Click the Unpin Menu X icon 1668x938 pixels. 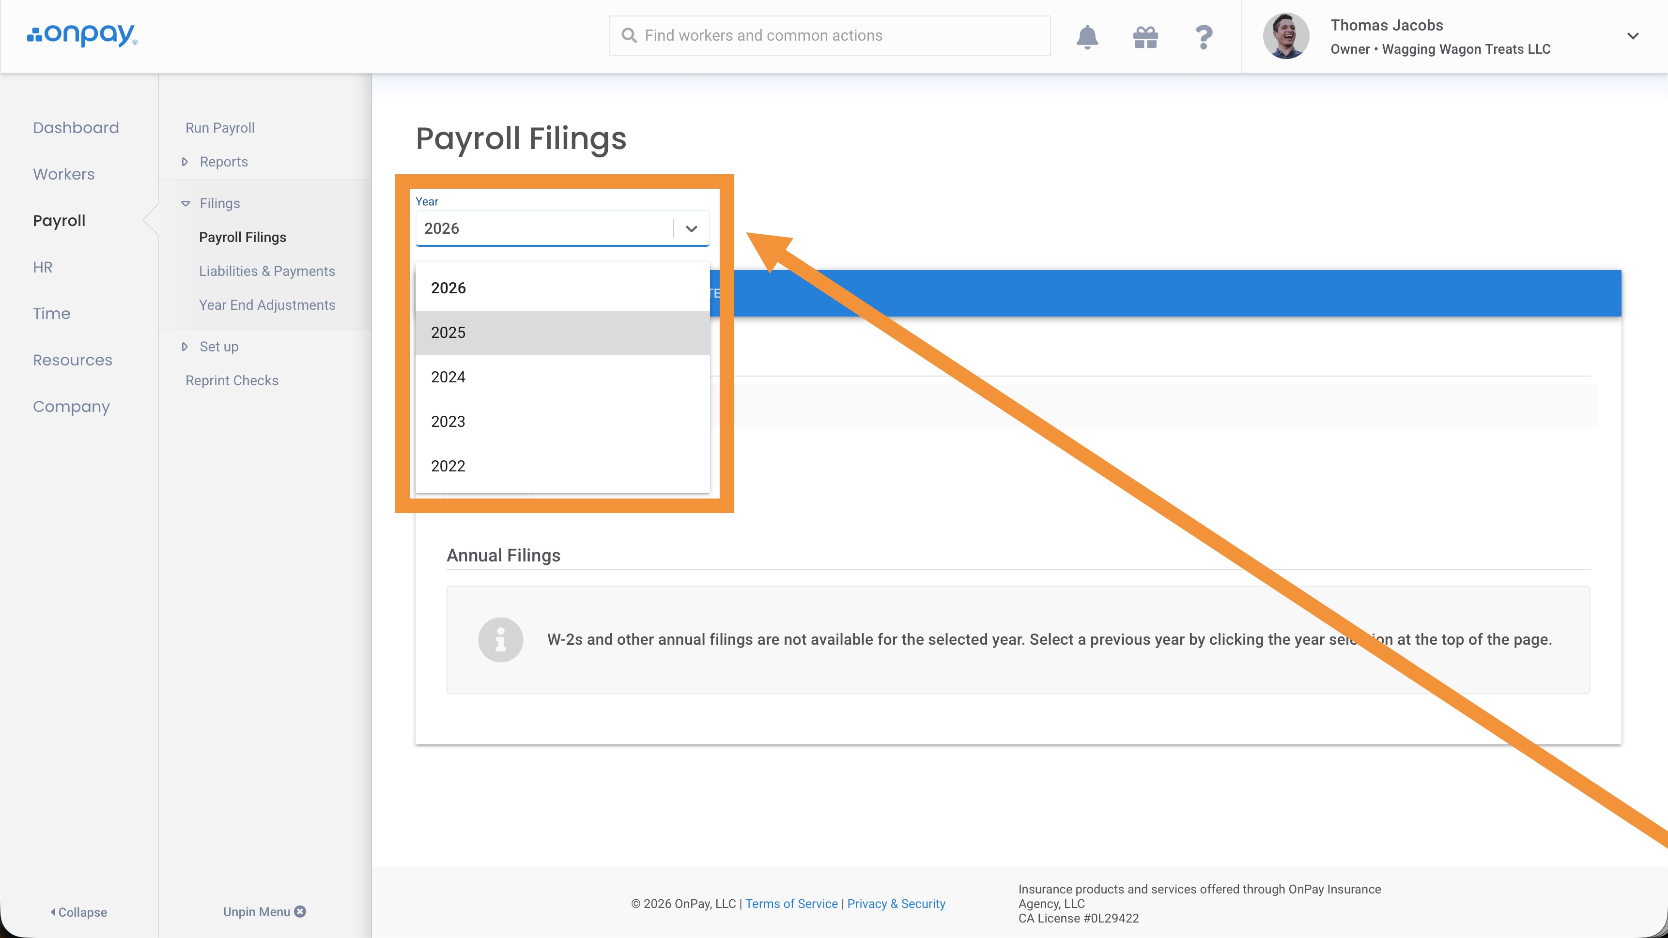300,911
